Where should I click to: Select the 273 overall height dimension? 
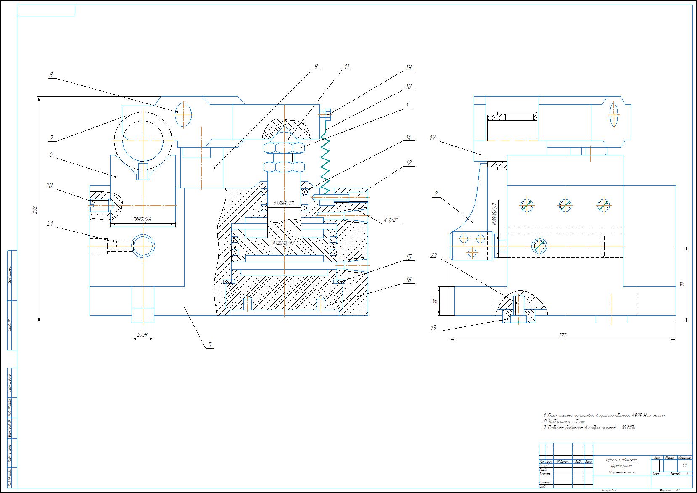coord(35,209)
